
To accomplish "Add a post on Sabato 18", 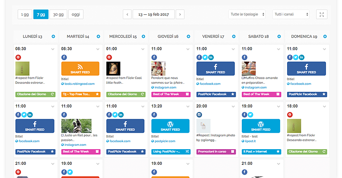I will click(279, 36).
